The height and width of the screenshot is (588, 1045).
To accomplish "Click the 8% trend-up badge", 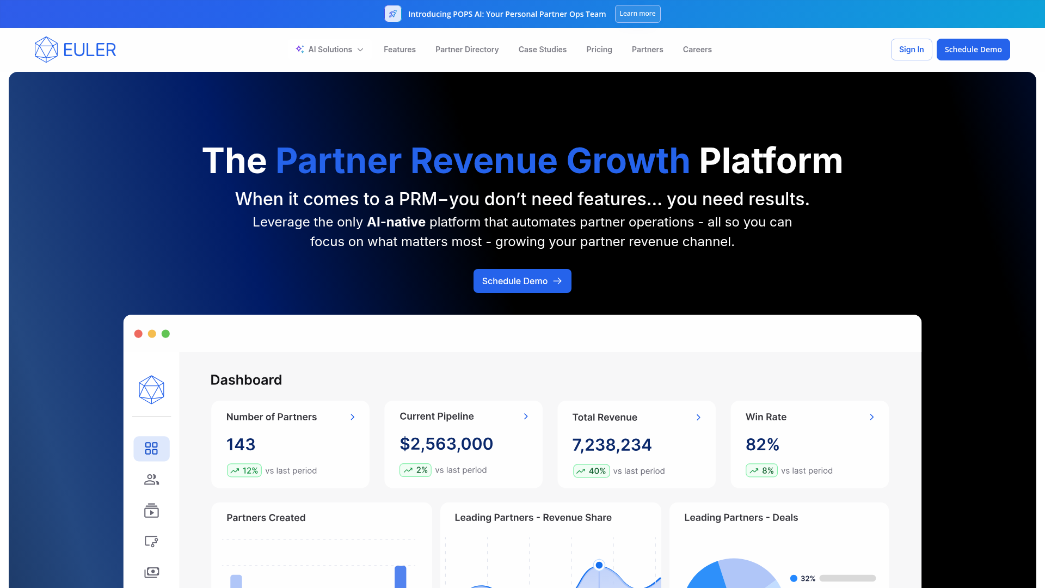I will [761, 470].
